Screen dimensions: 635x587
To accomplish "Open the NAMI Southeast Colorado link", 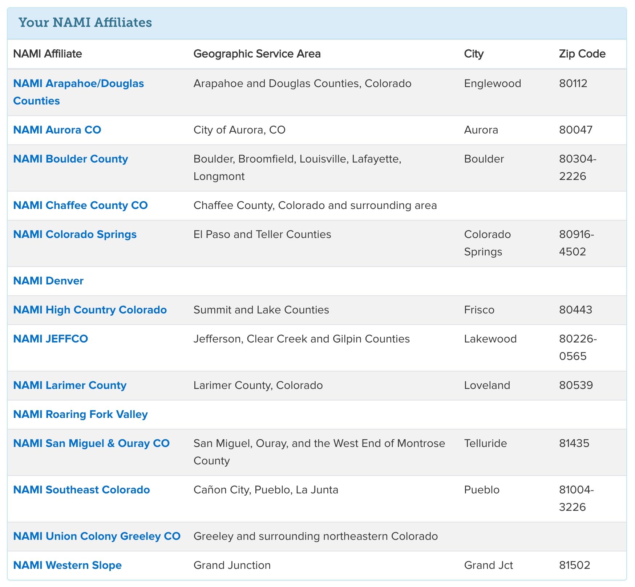I will 81,490.
